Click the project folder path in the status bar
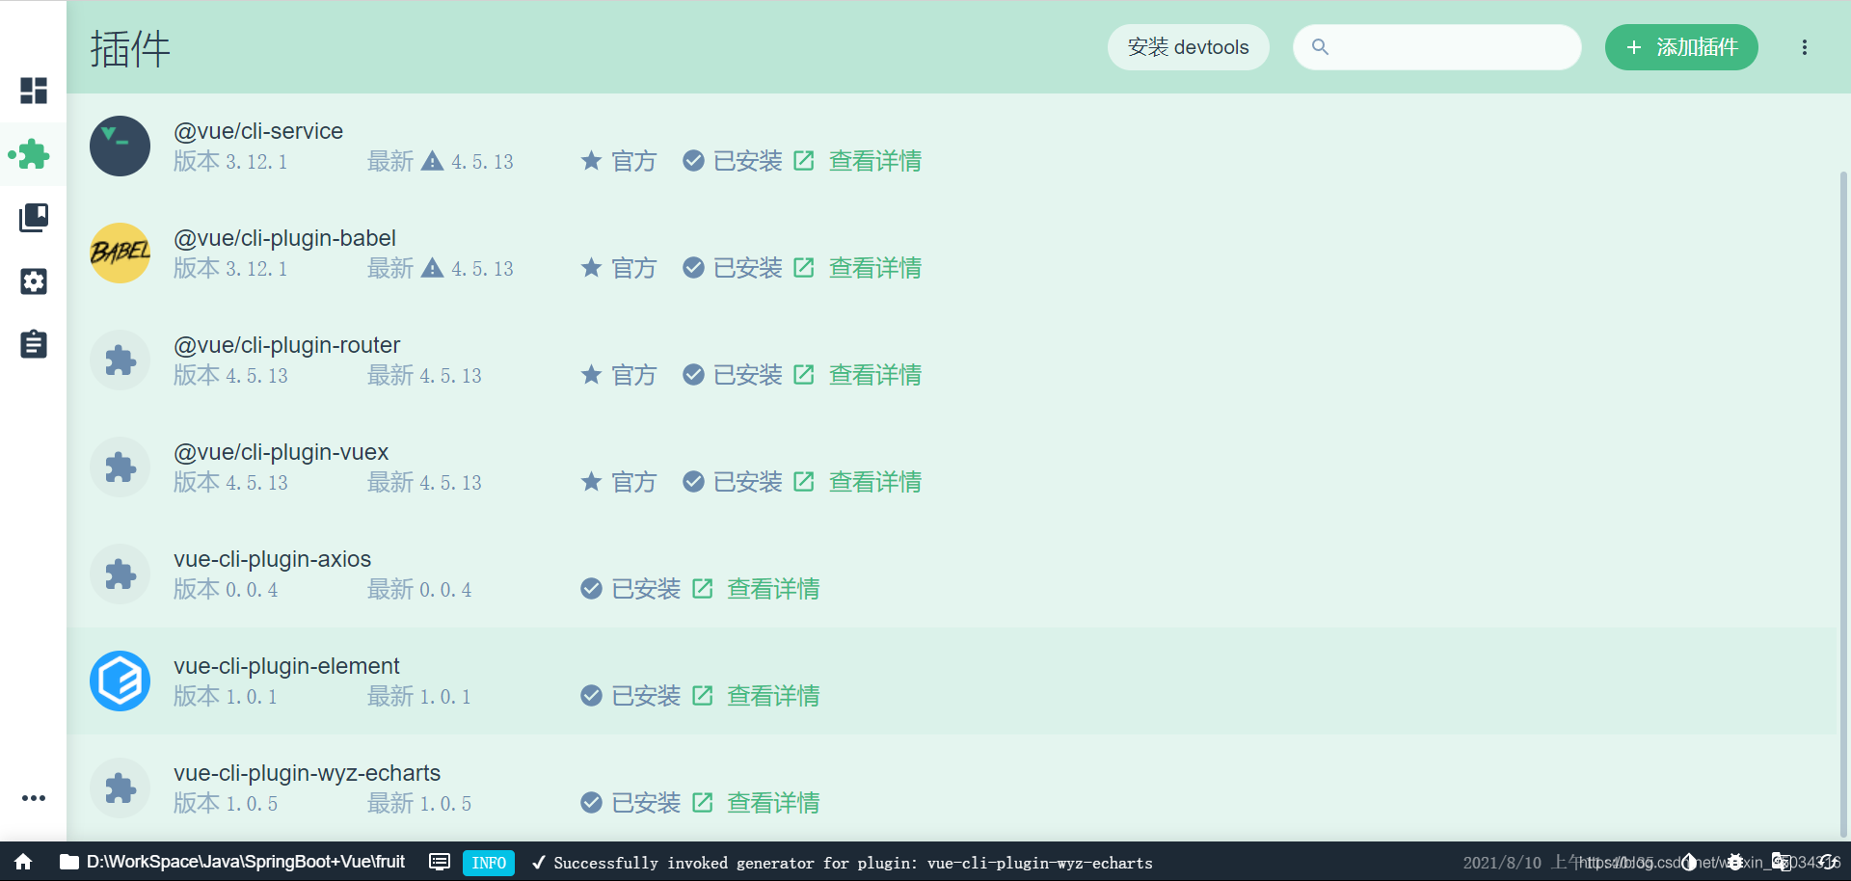 click(x=232, y=862)
